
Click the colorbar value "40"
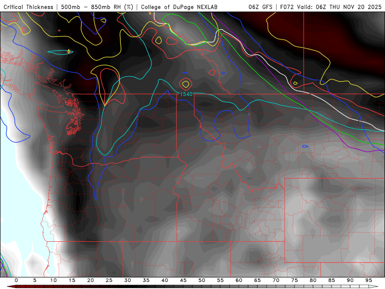pos(165,280)
